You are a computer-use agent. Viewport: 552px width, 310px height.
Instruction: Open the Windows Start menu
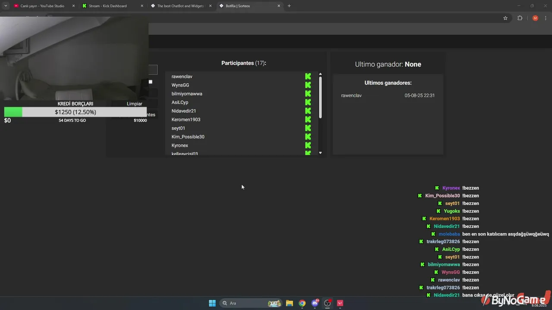coord(212,303)
